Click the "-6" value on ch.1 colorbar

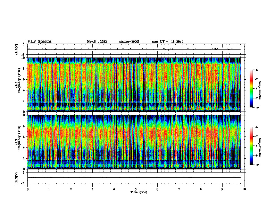[x=256, y=70]
